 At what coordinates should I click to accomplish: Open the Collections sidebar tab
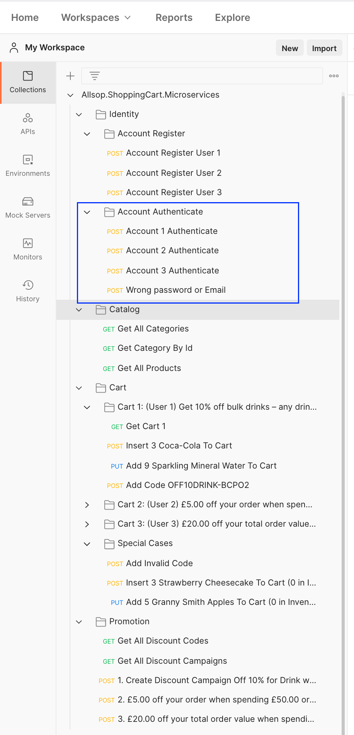[x=28, y=82]
